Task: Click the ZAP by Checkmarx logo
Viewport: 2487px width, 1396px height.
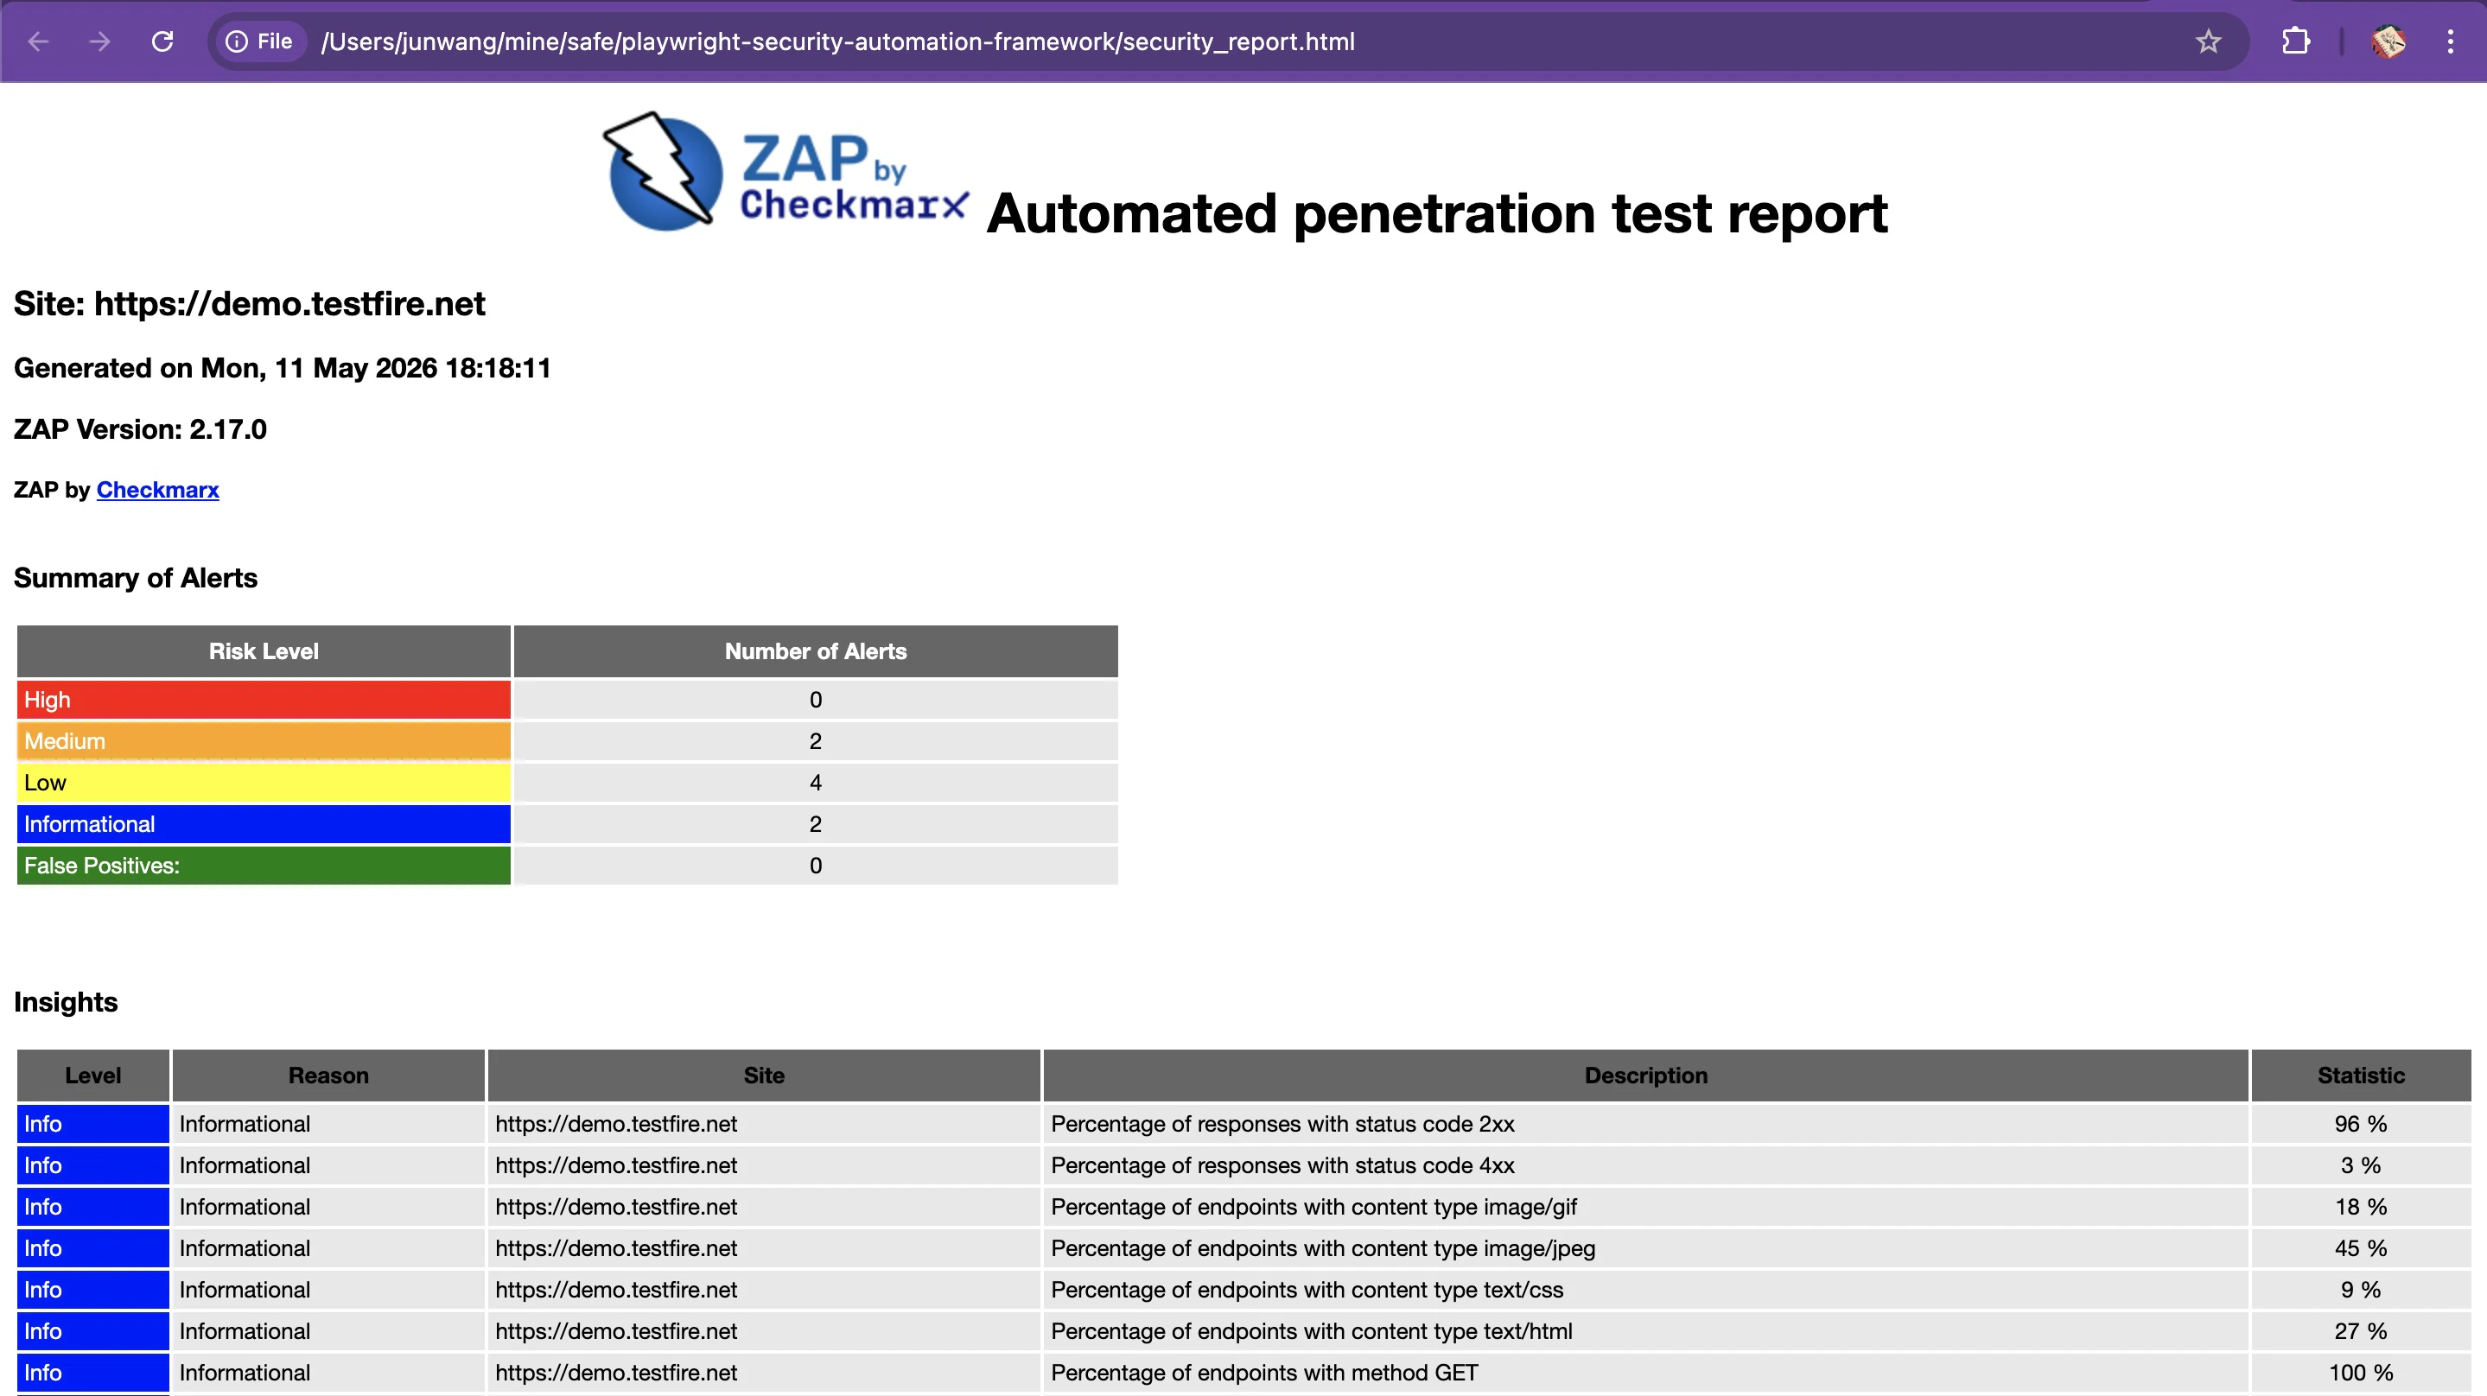Action: click(x=785, y=172)
